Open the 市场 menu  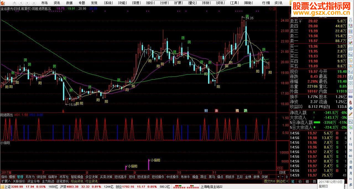pos(45,3)
